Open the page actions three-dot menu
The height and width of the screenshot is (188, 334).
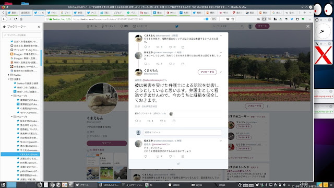[223, 19]
